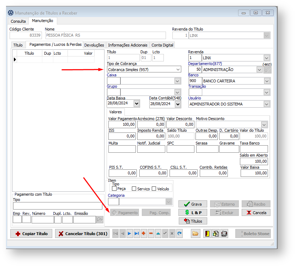Click the Imposto Renda field
The image size is (295, 266).
(x=151, y=136)
